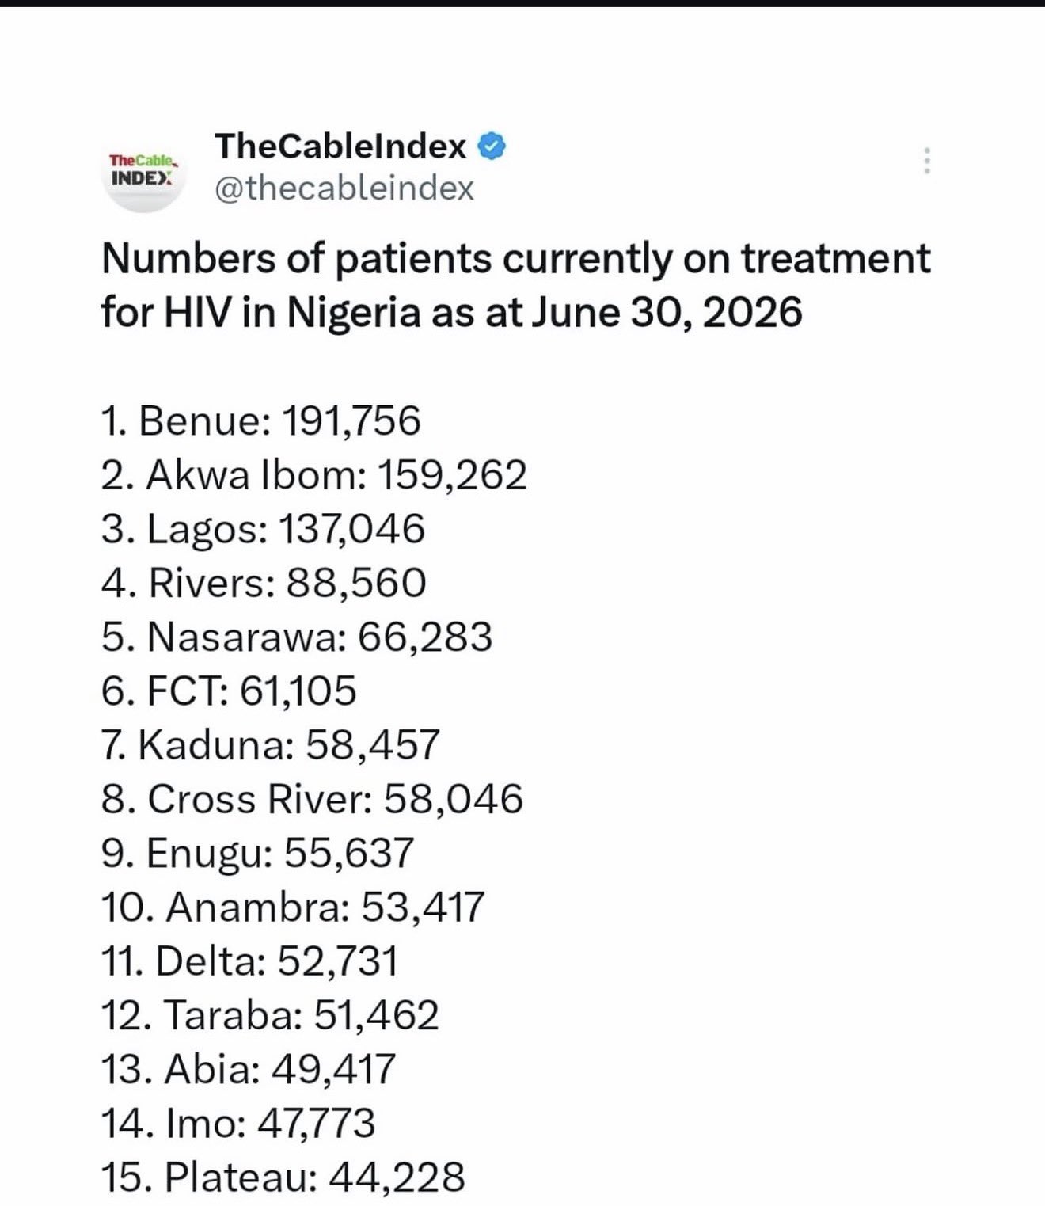Click the Imo: 47,773 entry
This screenshot has width=1045, height=1206.
coord(238,1123)
